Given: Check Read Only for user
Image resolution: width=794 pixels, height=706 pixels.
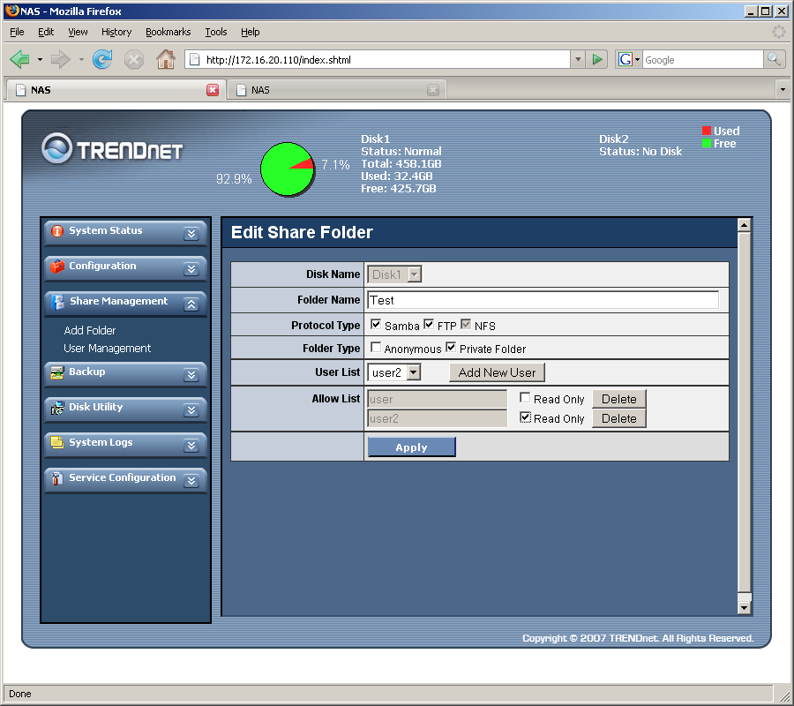Looking at the screenshot, I should tap(525, 398).
